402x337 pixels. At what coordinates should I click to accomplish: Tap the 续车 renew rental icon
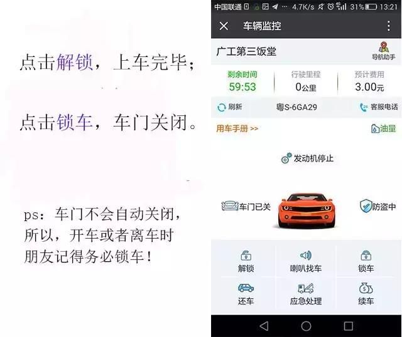[x=366, y=294]
